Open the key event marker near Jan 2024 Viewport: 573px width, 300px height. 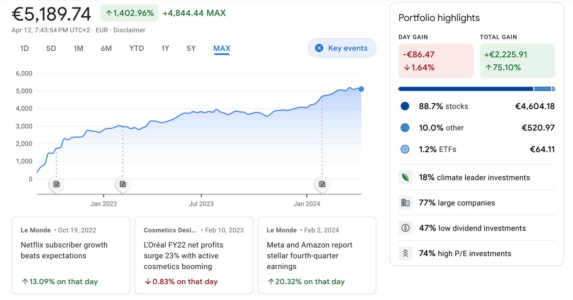[x=322, y=184]
